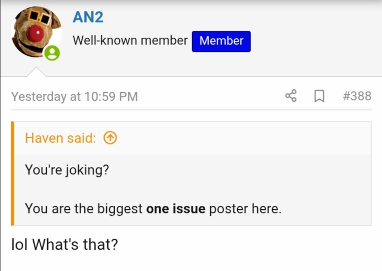
Task: Click the "You're joking?" quoted line
Action: (x=67, y=170)
